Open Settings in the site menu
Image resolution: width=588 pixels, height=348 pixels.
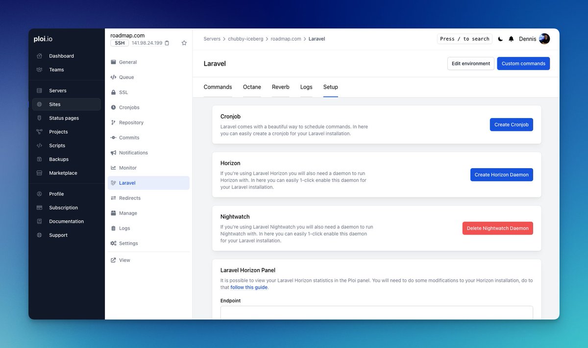(x=148, y=244)
